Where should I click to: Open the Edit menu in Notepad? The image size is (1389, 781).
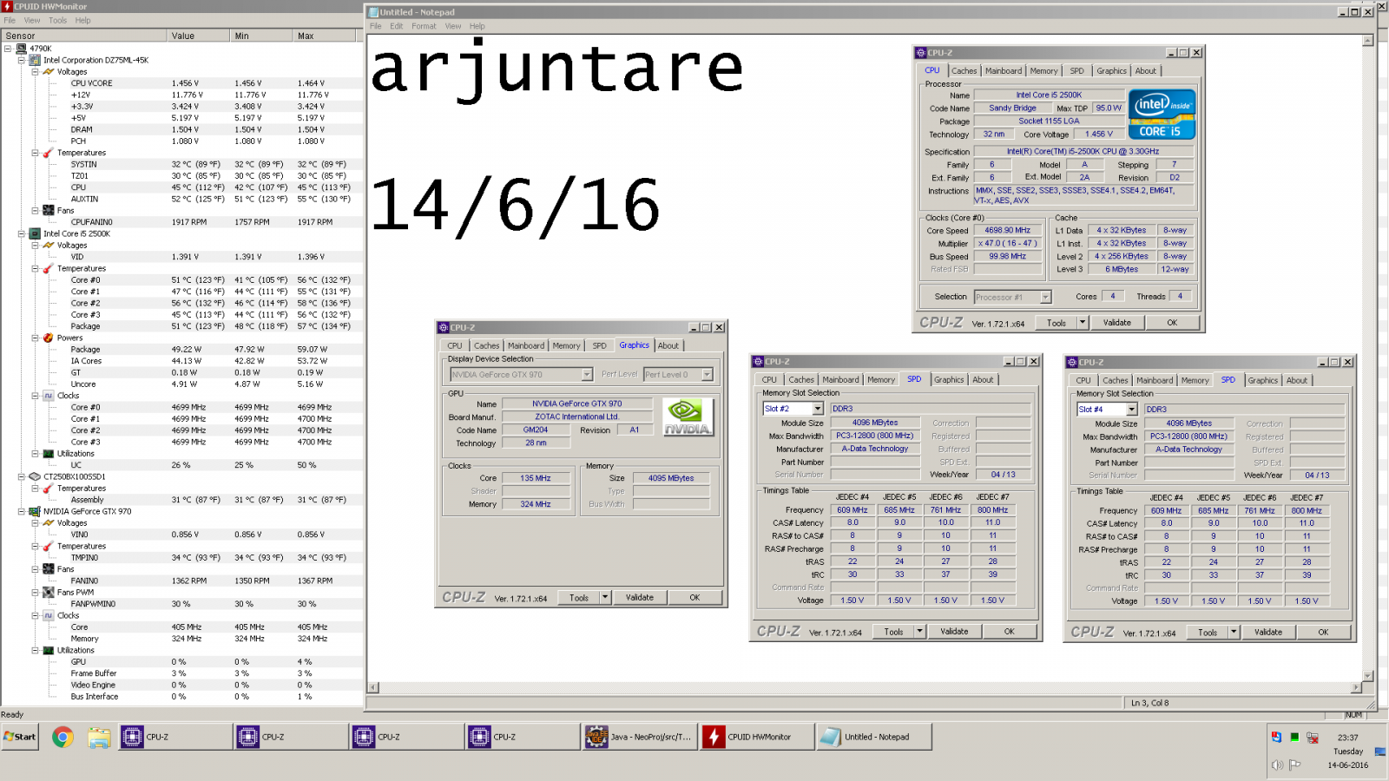click(x=396, y=26)
